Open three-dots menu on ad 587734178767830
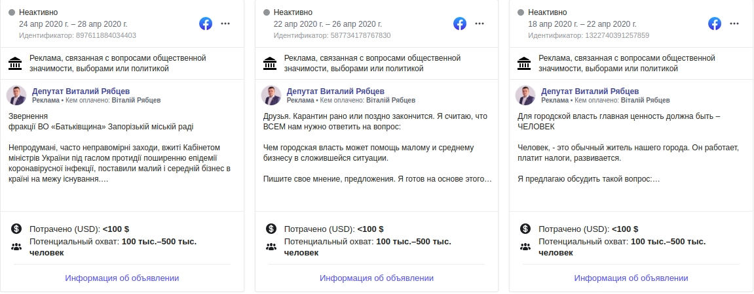754x294 pixels. coord(480,24)
